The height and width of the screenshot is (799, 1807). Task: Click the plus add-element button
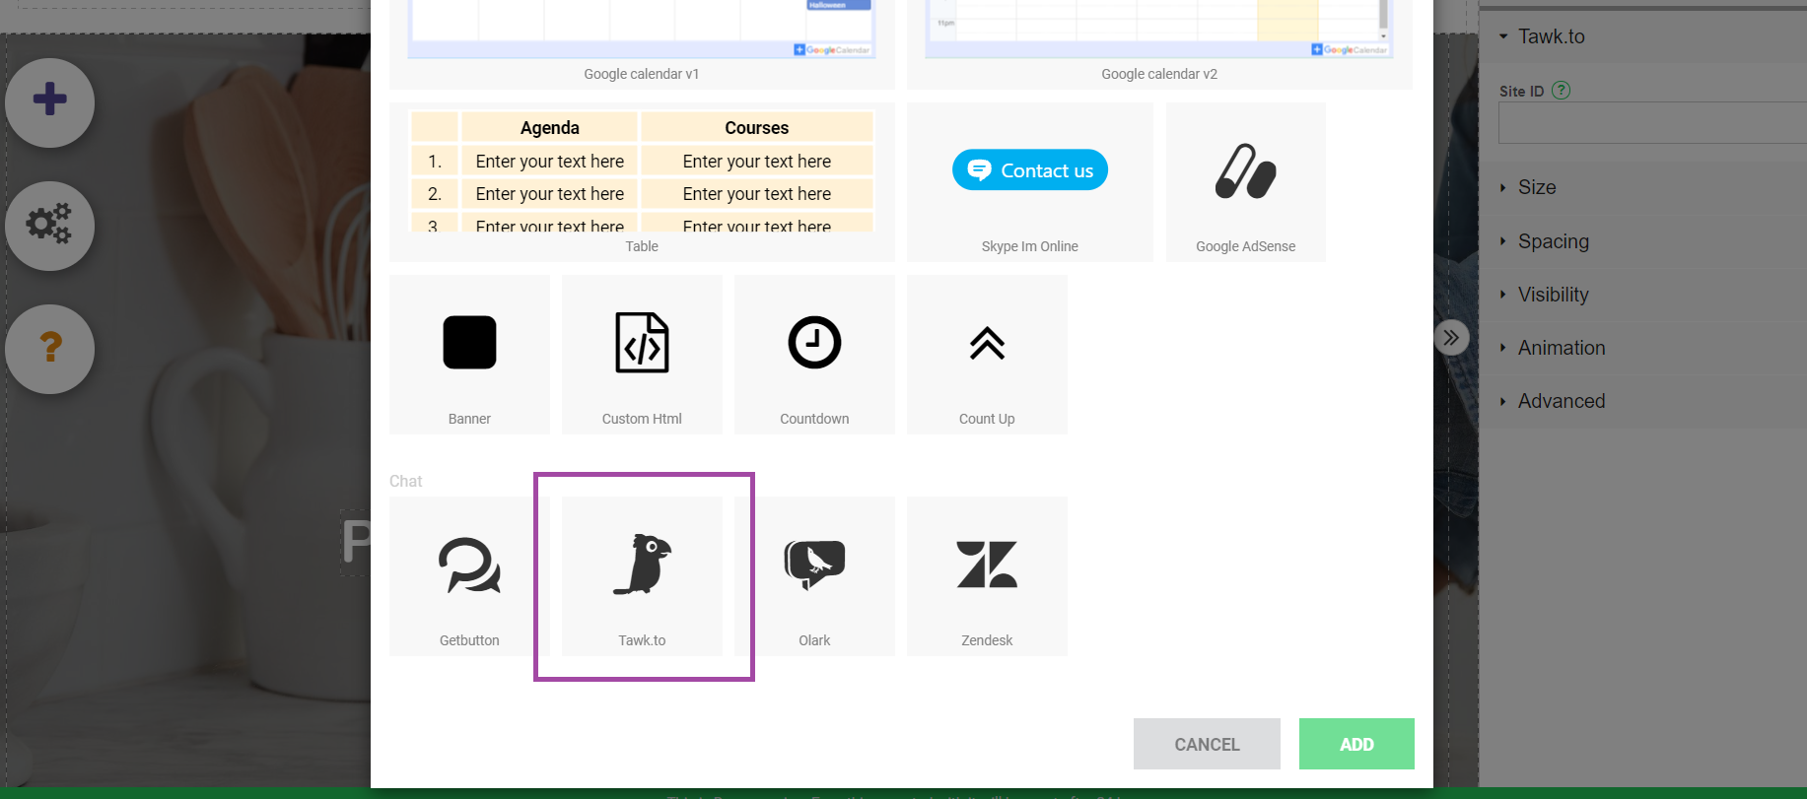49,102
